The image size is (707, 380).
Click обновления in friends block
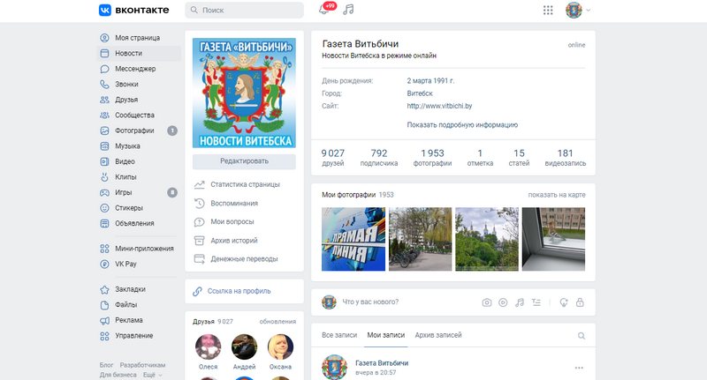[x=277, y=322]
